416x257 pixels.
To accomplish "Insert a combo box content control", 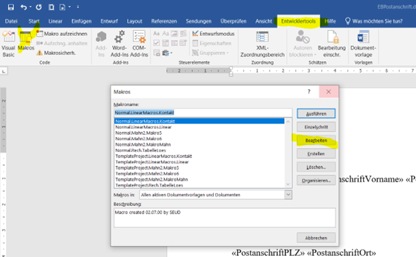I will click(166, 43).
